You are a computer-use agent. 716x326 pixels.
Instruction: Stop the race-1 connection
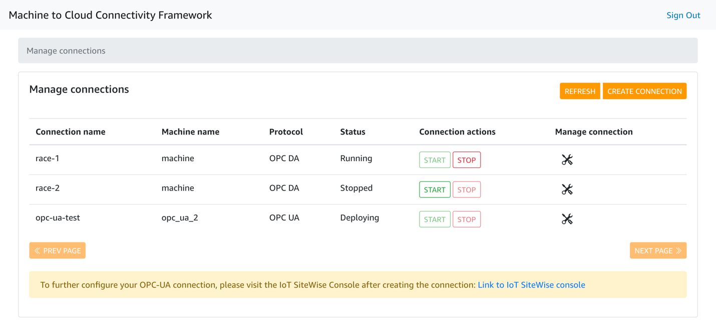[466, 159]
